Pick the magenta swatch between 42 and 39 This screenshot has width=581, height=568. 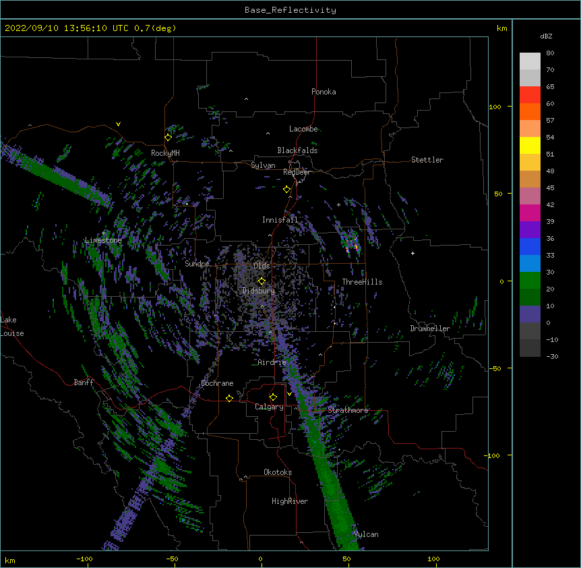tap(530, 212)
